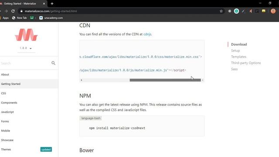Click the orange extension icon in the toolbar
The image size is (279, 157).
tap(250, 11)
